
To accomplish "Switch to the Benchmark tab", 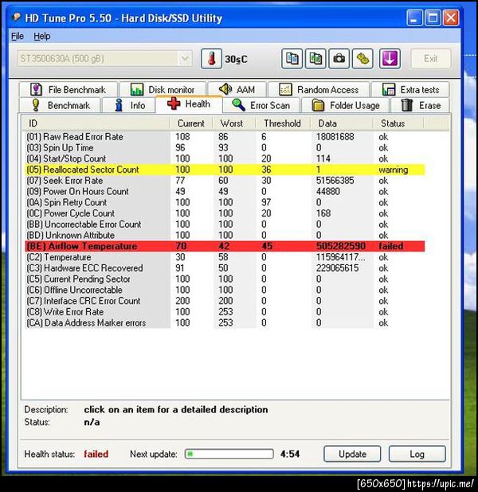I will pos(60,105).
